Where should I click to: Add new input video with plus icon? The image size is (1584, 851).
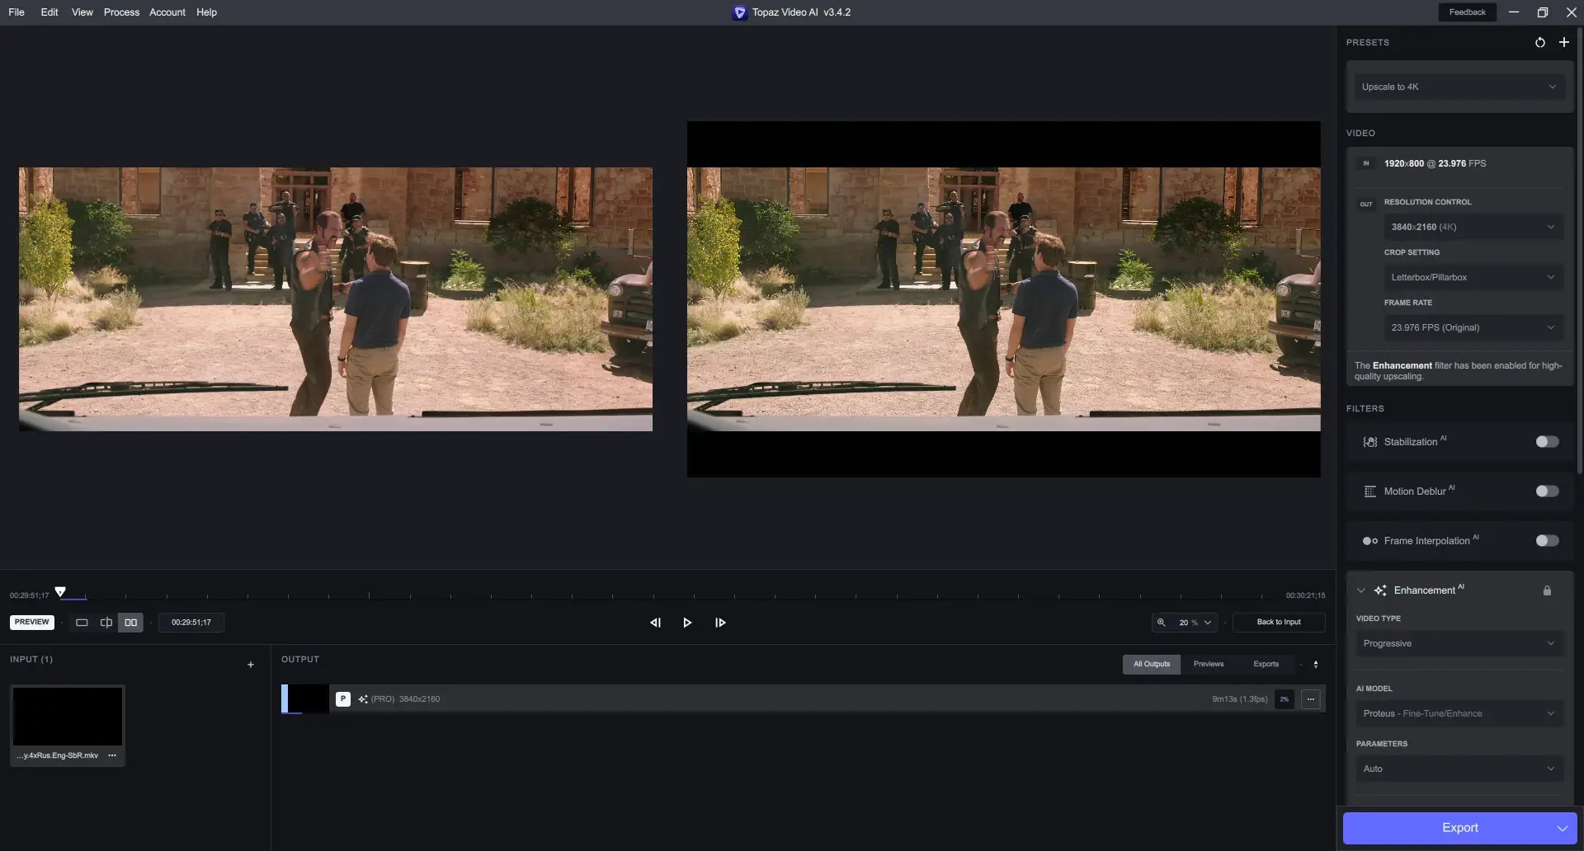(x=251, y=665)
